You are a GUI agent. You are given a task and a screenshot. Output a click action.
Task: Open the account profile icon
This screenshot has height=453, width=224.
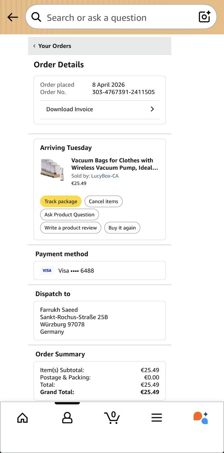click(67, 418)
